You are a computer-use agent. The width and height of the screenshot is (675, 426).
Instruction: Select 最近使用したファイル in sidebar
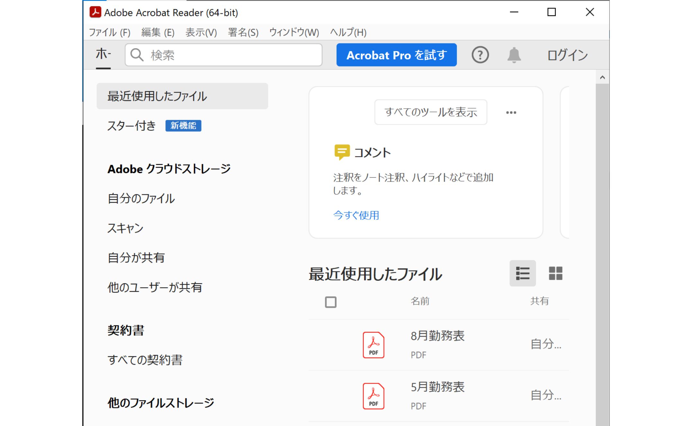pos(182,96)
